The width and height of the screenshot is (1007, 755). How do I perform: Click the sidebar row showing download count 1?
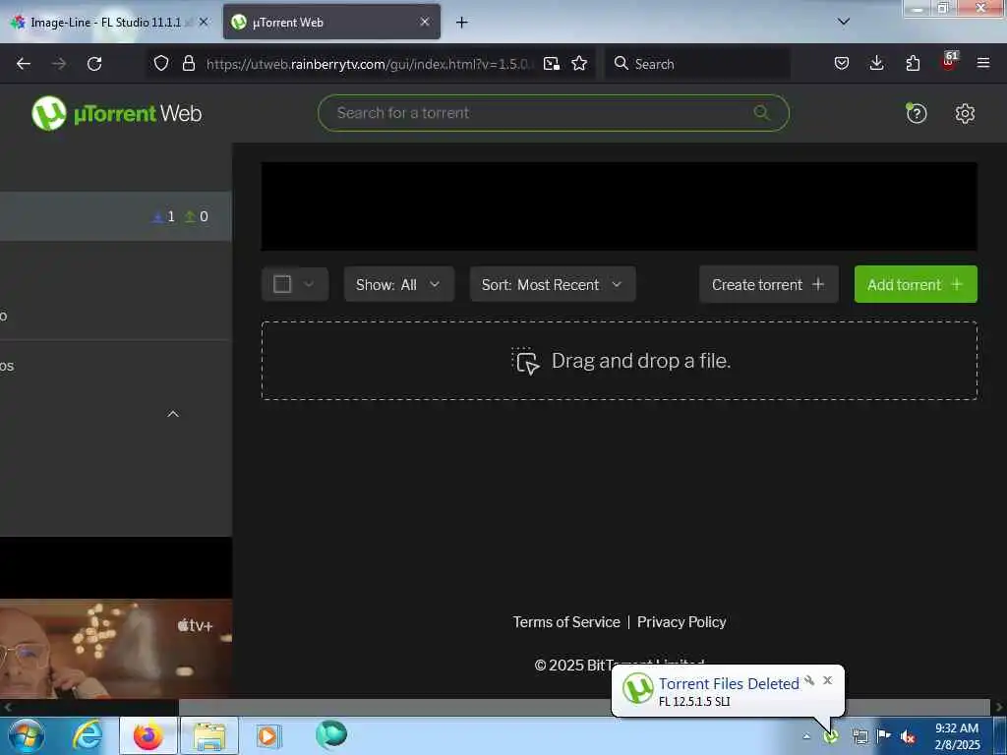[116, 216]
